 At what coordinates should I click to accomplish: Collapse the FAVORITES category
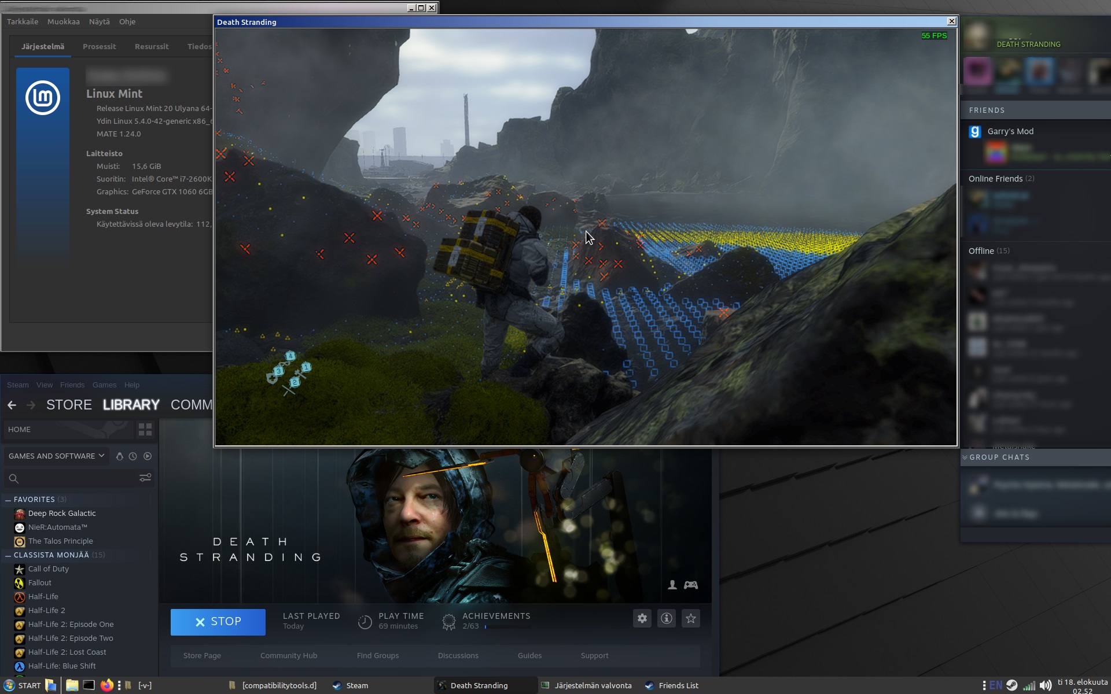pos(8,500)
